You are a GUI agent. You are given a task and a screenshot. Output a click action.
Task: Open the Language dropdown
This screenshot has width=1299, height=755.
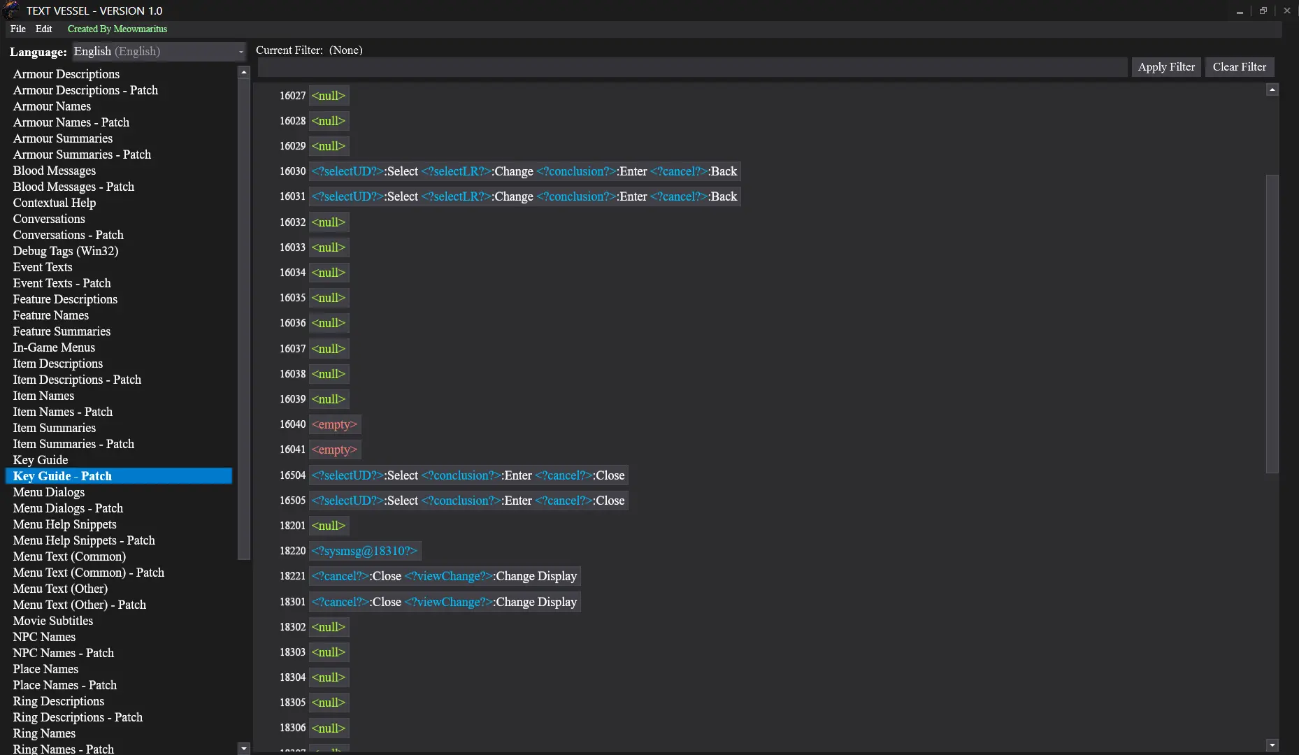point(159,51)
